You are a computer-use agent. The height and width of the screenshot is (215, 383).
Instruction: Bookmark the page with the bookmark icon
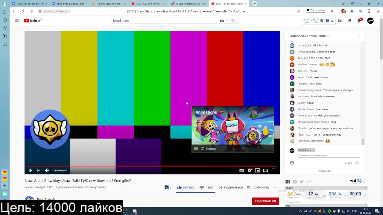coord(332,11)
